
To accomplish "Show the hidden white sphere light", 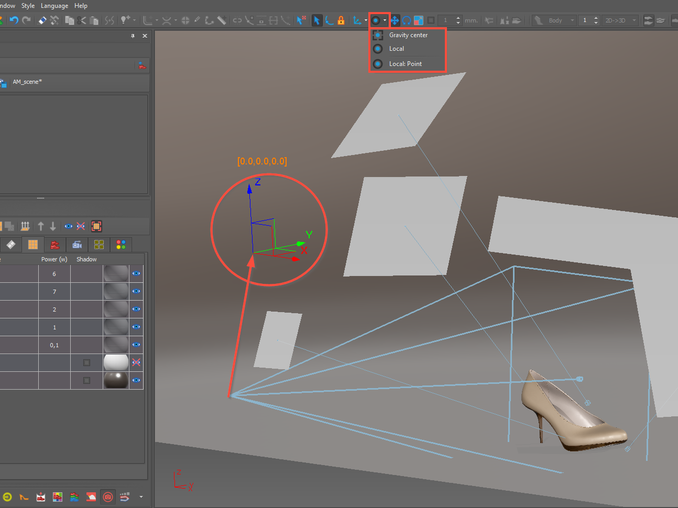I will 136,362.
